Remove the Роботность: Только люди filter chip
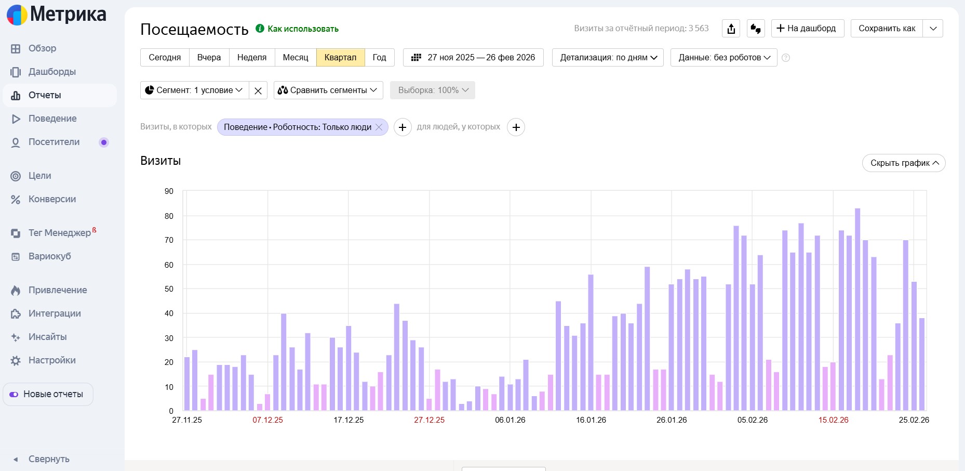The height and width of the screenshot is (471, 965). 379,127
